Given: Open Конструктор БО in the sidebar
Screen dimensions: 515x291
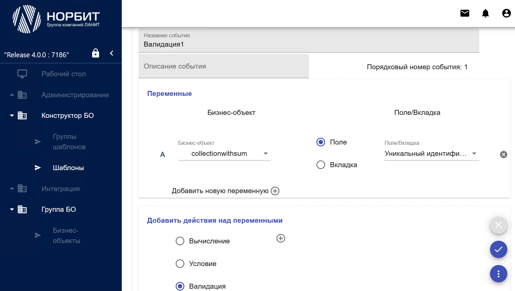Looking at the screenshot, I should (x=68, y=116).
